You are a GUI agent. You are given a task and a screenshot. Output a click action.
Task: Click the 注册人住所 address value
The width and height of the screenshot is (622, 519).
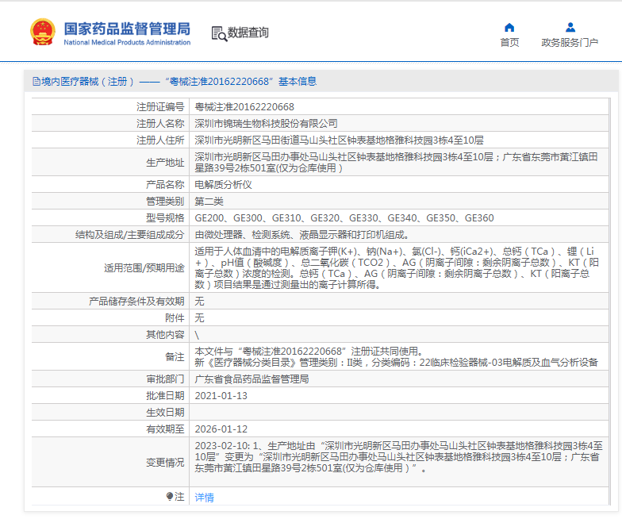[x=340, y=140]
